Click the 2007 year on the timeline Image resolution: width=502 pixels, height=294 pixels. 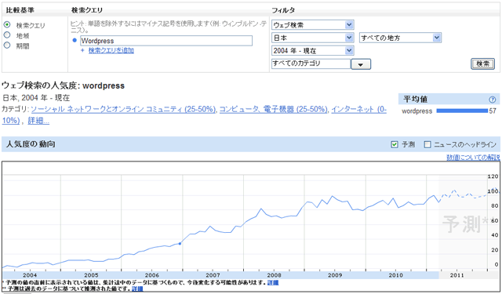point(213,275)
